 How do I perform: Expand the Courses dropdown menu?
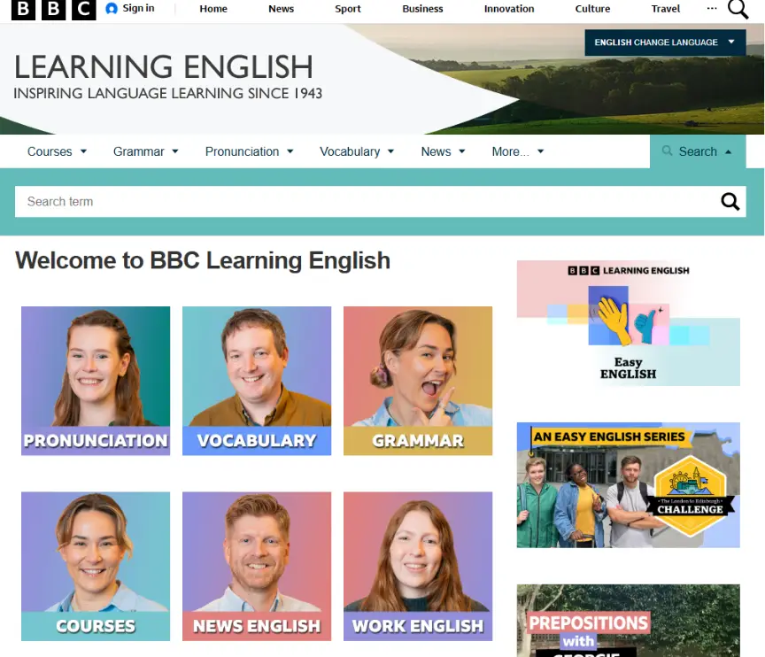pos(57,151)
